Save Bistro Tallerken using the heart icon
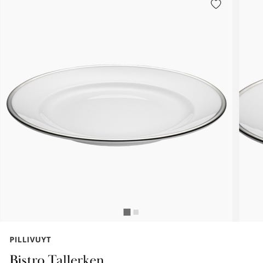263x263 pixels. tap(216, 4)
